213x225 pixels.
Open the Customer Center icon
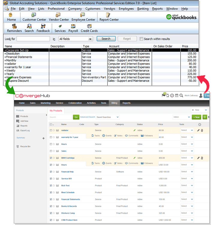(34, 17)
